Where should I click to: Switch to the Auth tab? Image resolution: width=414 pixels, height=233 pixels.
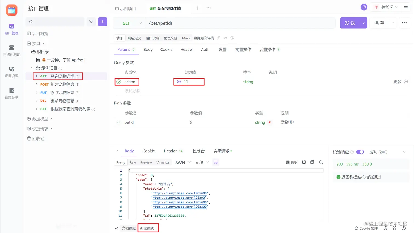click(205, 50)
